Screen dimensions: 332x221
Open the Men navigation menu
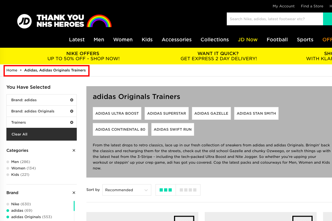(x=99, y=40)
